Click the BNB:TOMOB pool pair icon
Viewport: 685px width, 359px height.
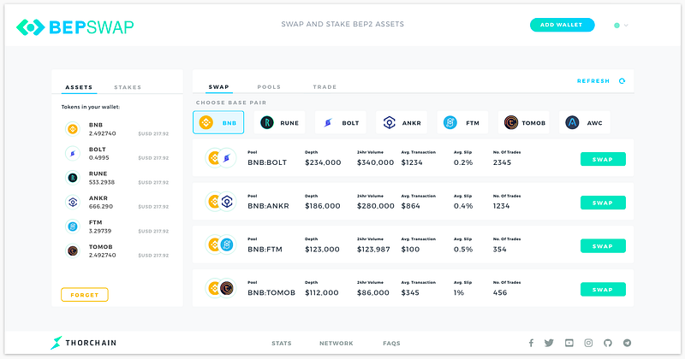tap(221, 288)
